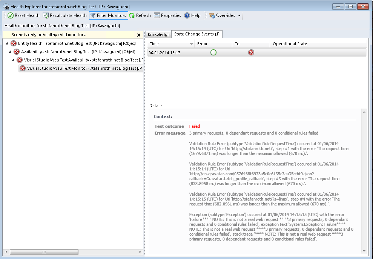This screenshot has width=373, height=259.
Task: Click the Context: heading in Details
Action: [163, 116]
